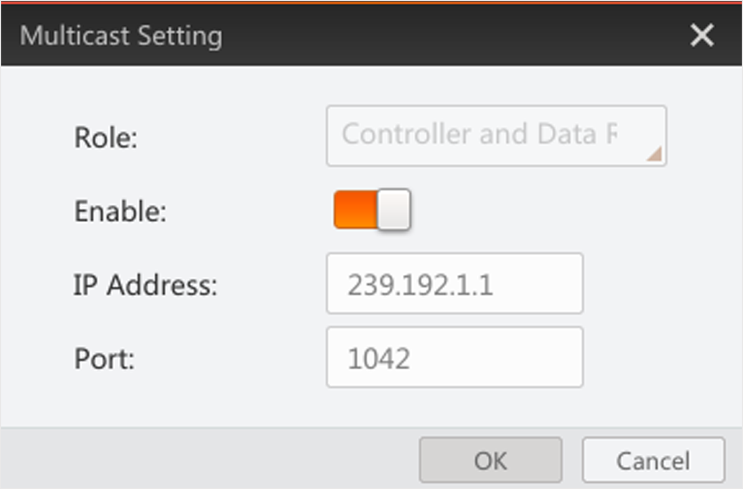Click the 'IP Address:' label
743x489 pixels.
(x=145, y=285)
